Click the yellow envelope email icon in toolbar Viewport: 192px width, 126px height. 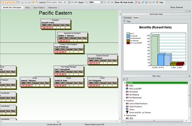(x=33, y=2)
